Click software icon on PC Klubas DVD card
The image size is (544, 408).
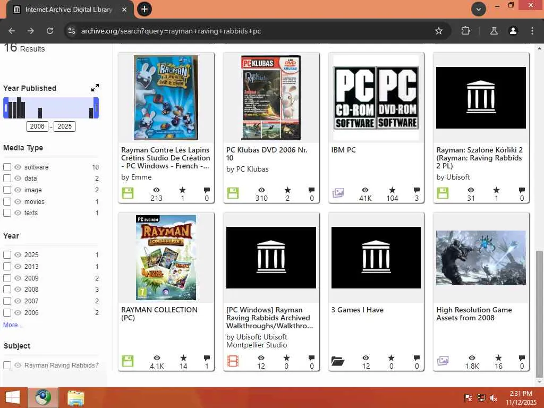233,193
